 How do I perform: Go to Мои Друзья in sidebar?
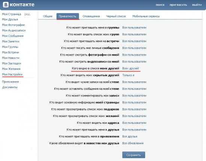10,20
